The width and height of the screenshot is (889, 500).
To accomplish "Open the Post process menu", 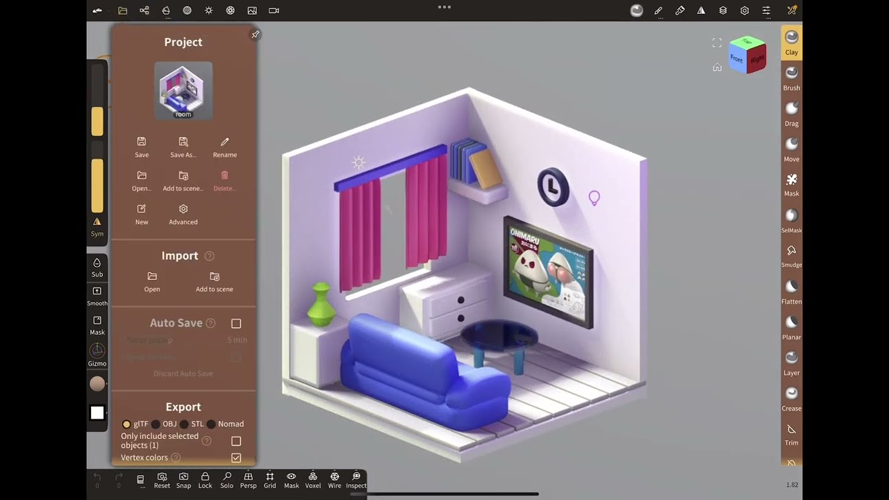I will pos(231,10).
